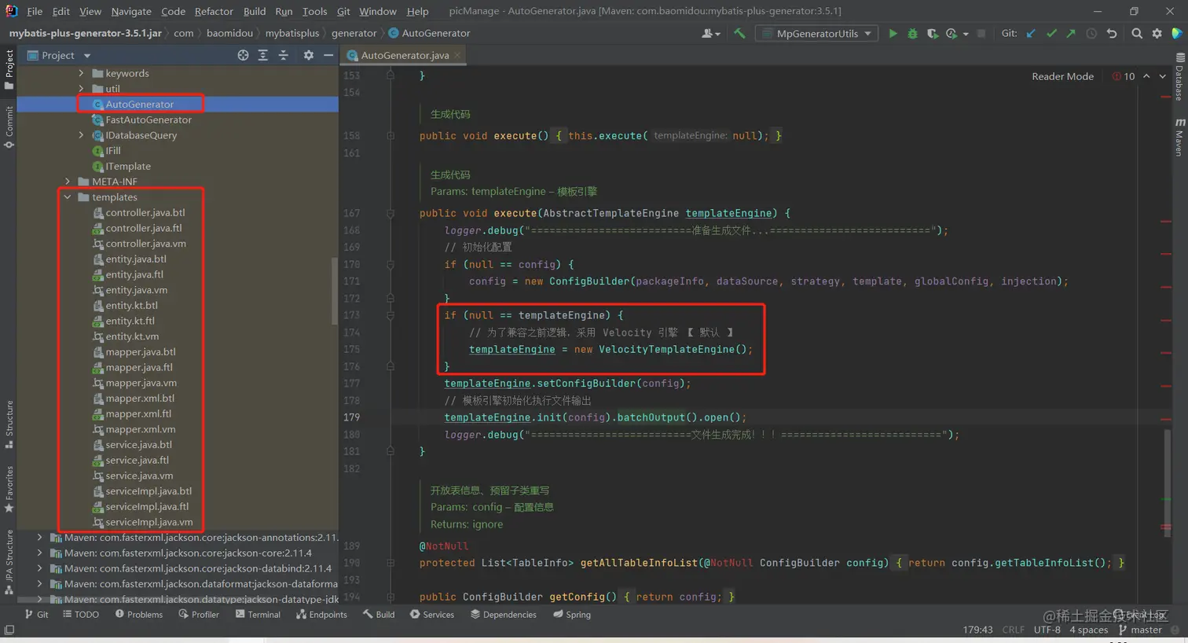Select opened file locate target icon
Viewport: 1188px width, 643px height.
pos(243,55)
